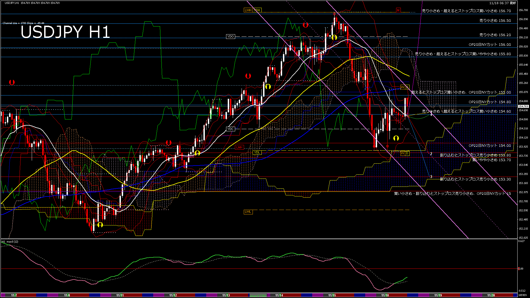The width and height of the screenshot is (530, 298).
Task: Click the yellow up-arrow at the lowest candle
Action: [x=100, y=225]
